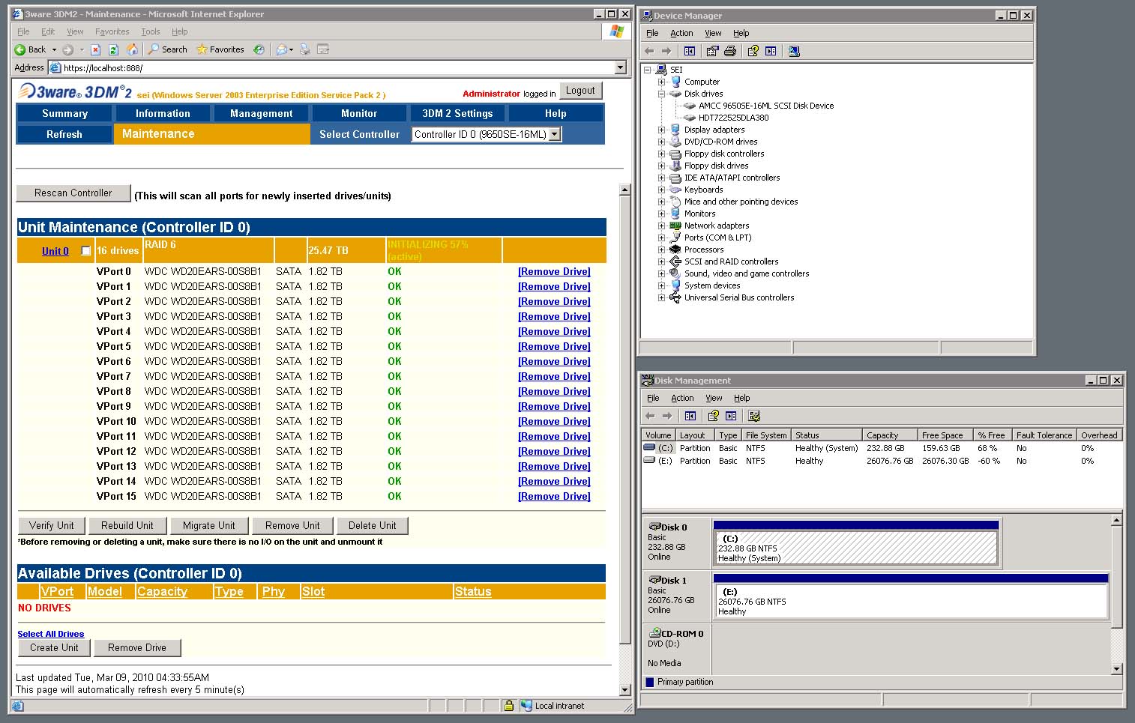Expand the Processors node
The height and width of the screenshot is (723, 1135).
click(662, 249)
